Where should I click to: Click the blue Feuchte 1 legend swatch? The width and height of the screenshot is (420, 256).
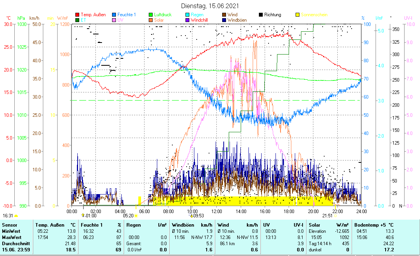point(114,15)
